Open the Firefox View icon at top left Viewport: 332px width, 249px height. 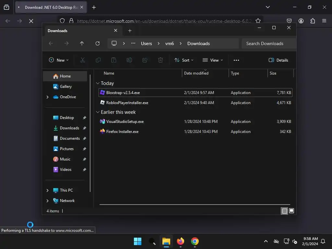click(x=6, y=7)
